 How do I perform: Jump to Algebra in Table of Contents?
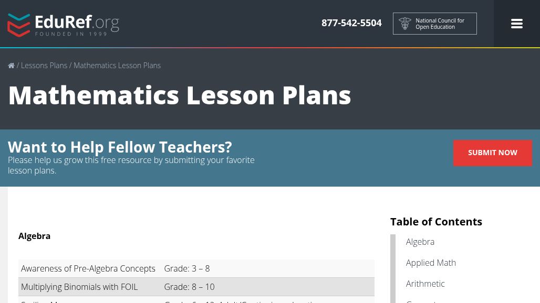pos(420,242)
